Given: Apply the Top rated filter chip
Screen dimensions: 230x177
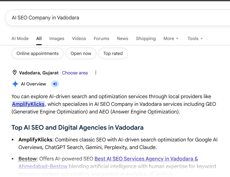Looking at the screenshot, I should point(113,53).
